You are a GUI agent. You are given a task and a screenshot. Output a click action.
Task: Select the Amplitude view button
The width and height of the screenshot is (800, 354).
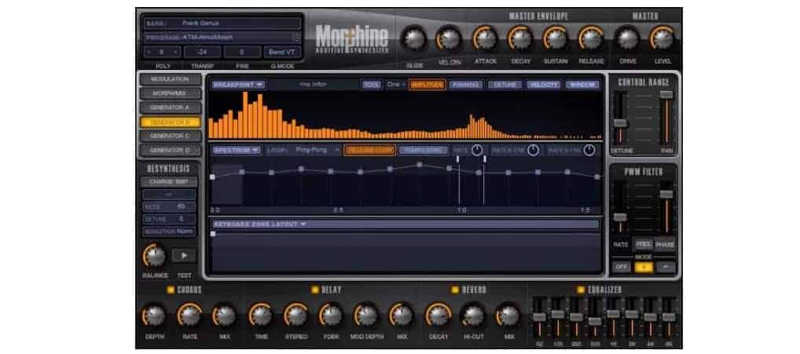tap(427, 85)
